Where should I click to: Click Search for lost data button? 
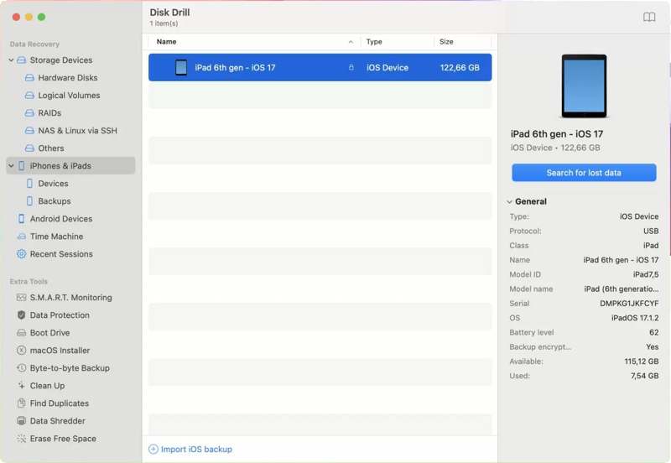pyautogui.click(x=584, y=173)
